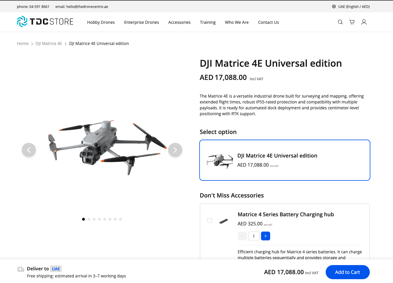This screenshot has width=393, height=283.
Task: Open Training menu
Action: pyautogui.click(x=208, y=22)
